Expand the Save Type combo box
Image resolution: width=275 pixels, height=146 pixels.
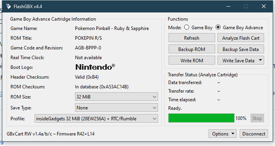pyautogui.click(x=116, y=108)
